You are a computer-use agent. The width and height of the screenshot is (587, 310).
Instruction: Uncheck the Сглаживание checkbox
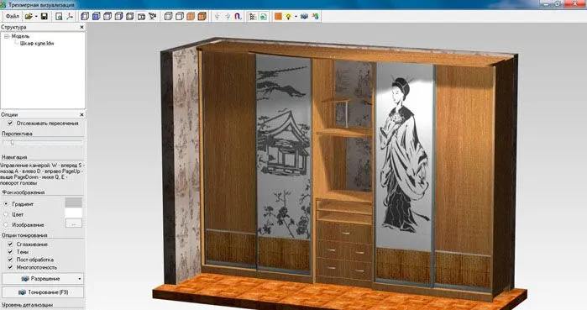(x=10, y=244)
